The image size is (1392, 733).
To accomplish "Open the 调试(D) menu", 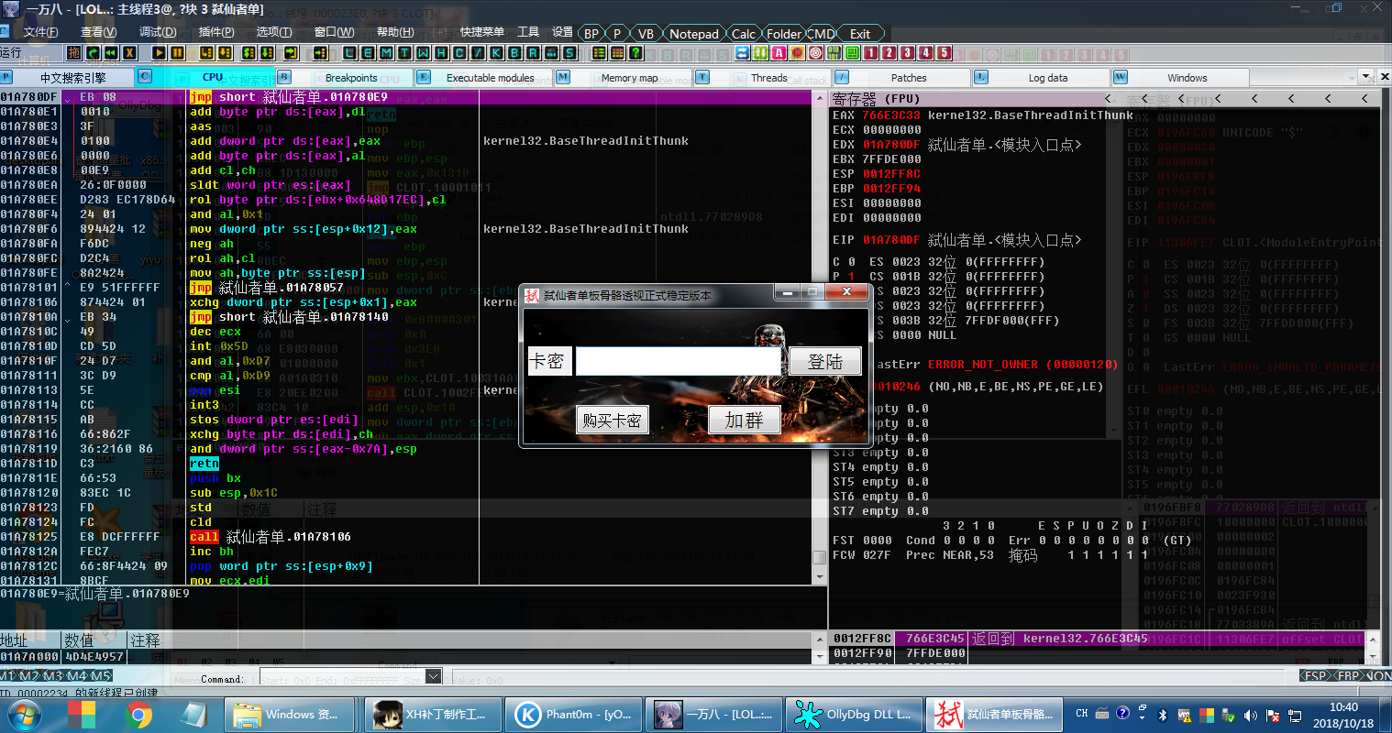I will (158, 32).
